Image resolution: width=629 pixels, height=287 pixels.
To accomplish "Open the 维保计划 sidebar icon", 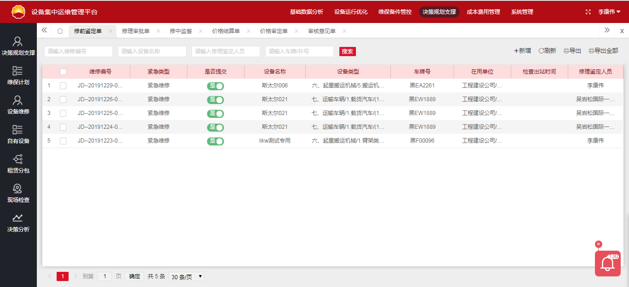I will 18,71.
